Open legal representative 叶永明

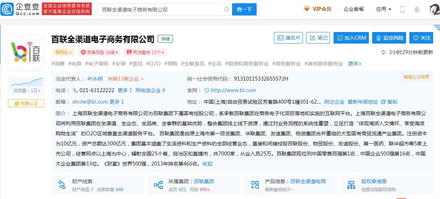click(95, 79)
